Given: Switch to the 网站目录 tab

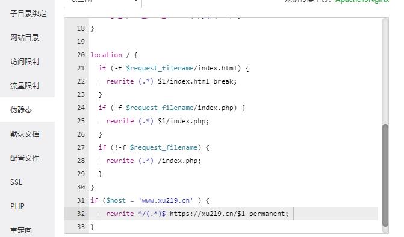Looking at the screenshot, I should click(x=25, y=38).
